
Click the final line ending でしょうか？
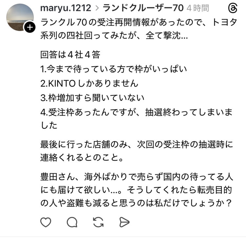136,203
